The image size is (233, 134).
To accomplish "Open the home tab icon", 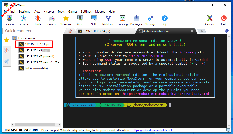I will point(70,31).
